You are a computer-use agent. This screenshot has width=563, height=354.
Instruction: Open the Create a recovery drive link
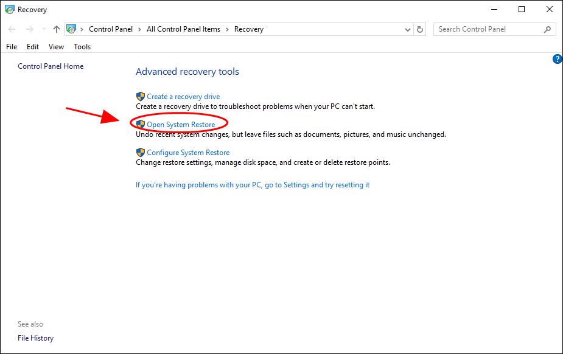(183, 97)
